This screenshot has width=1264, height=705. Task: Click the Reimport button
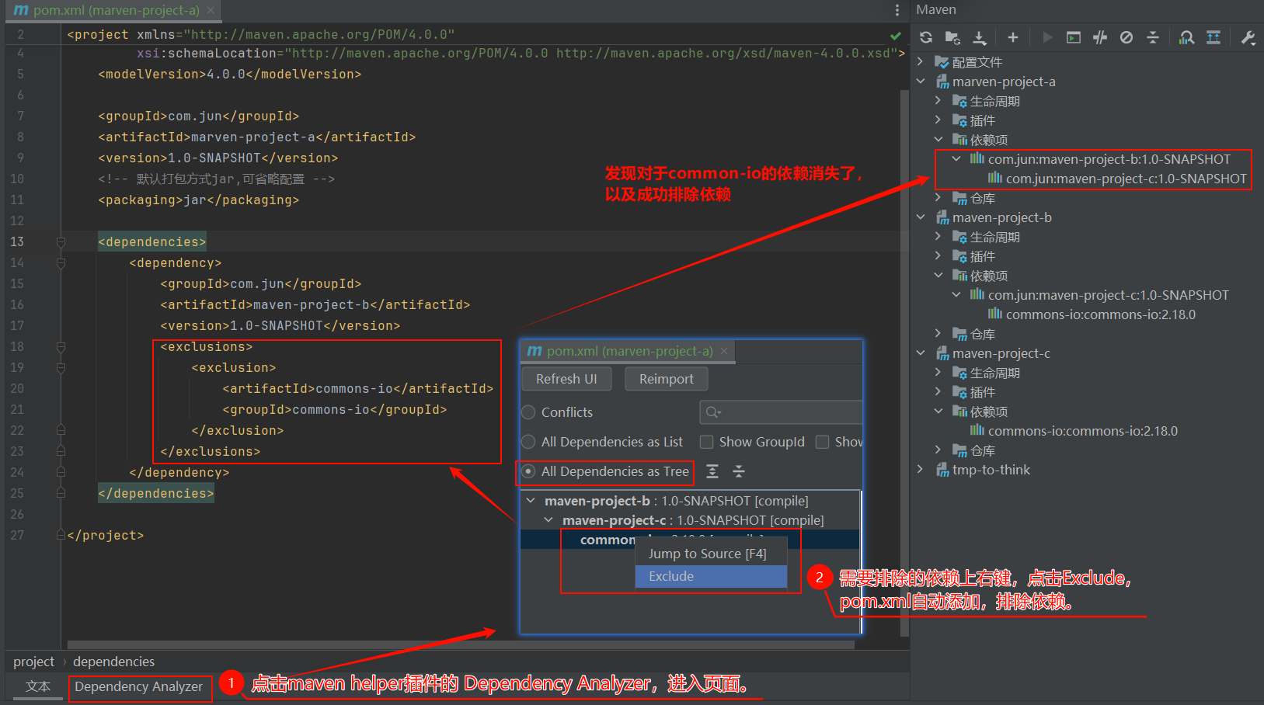point(666,379)
